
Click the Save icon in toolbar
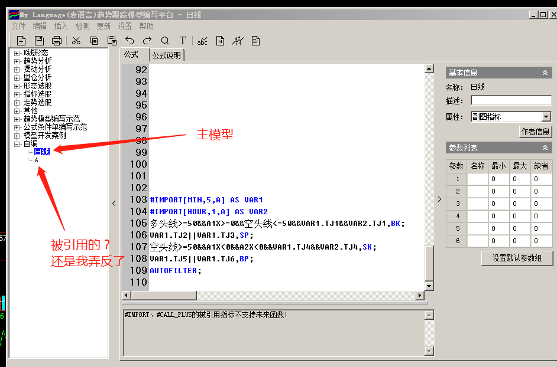pyautogui.click(x=39, y=41)
